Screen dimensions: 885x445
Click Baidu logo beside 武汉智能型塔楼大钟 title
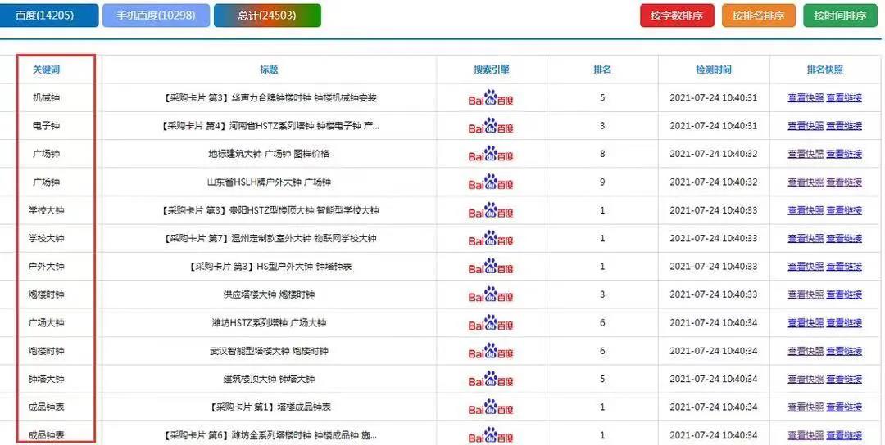tap(491, 351)
